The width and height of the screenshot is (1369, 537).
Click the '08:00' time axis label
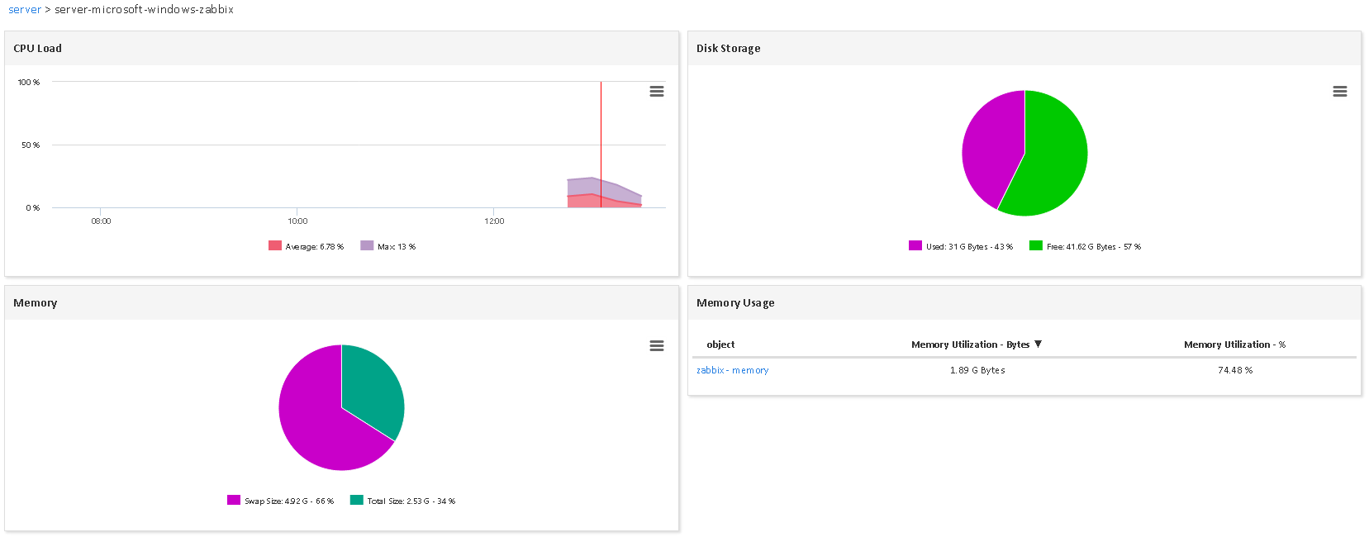tap(101, 221)
